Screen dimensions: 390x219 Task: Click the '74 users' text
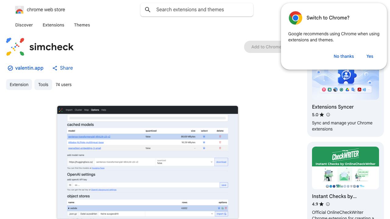(64, 85)
